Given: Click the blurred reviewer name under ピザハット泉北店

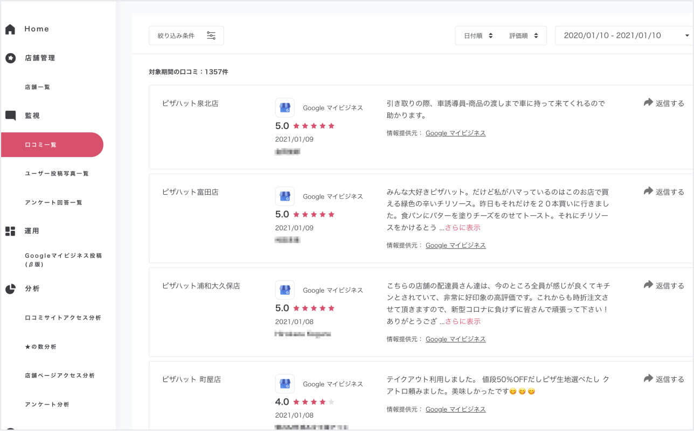Looking at the screenshot, I should point(288,152).
